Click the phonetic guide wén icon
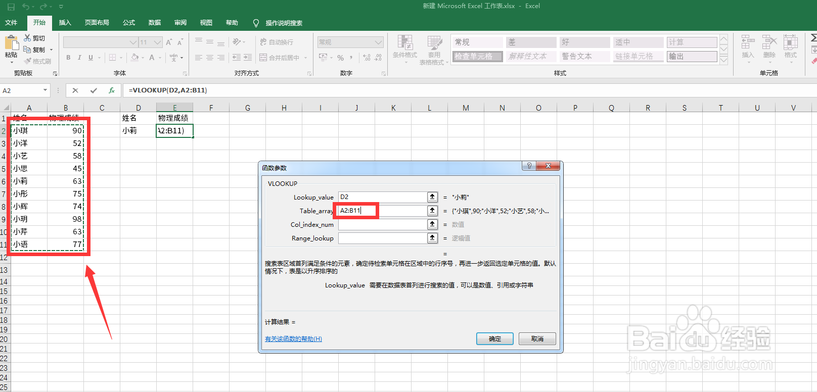 174,58
